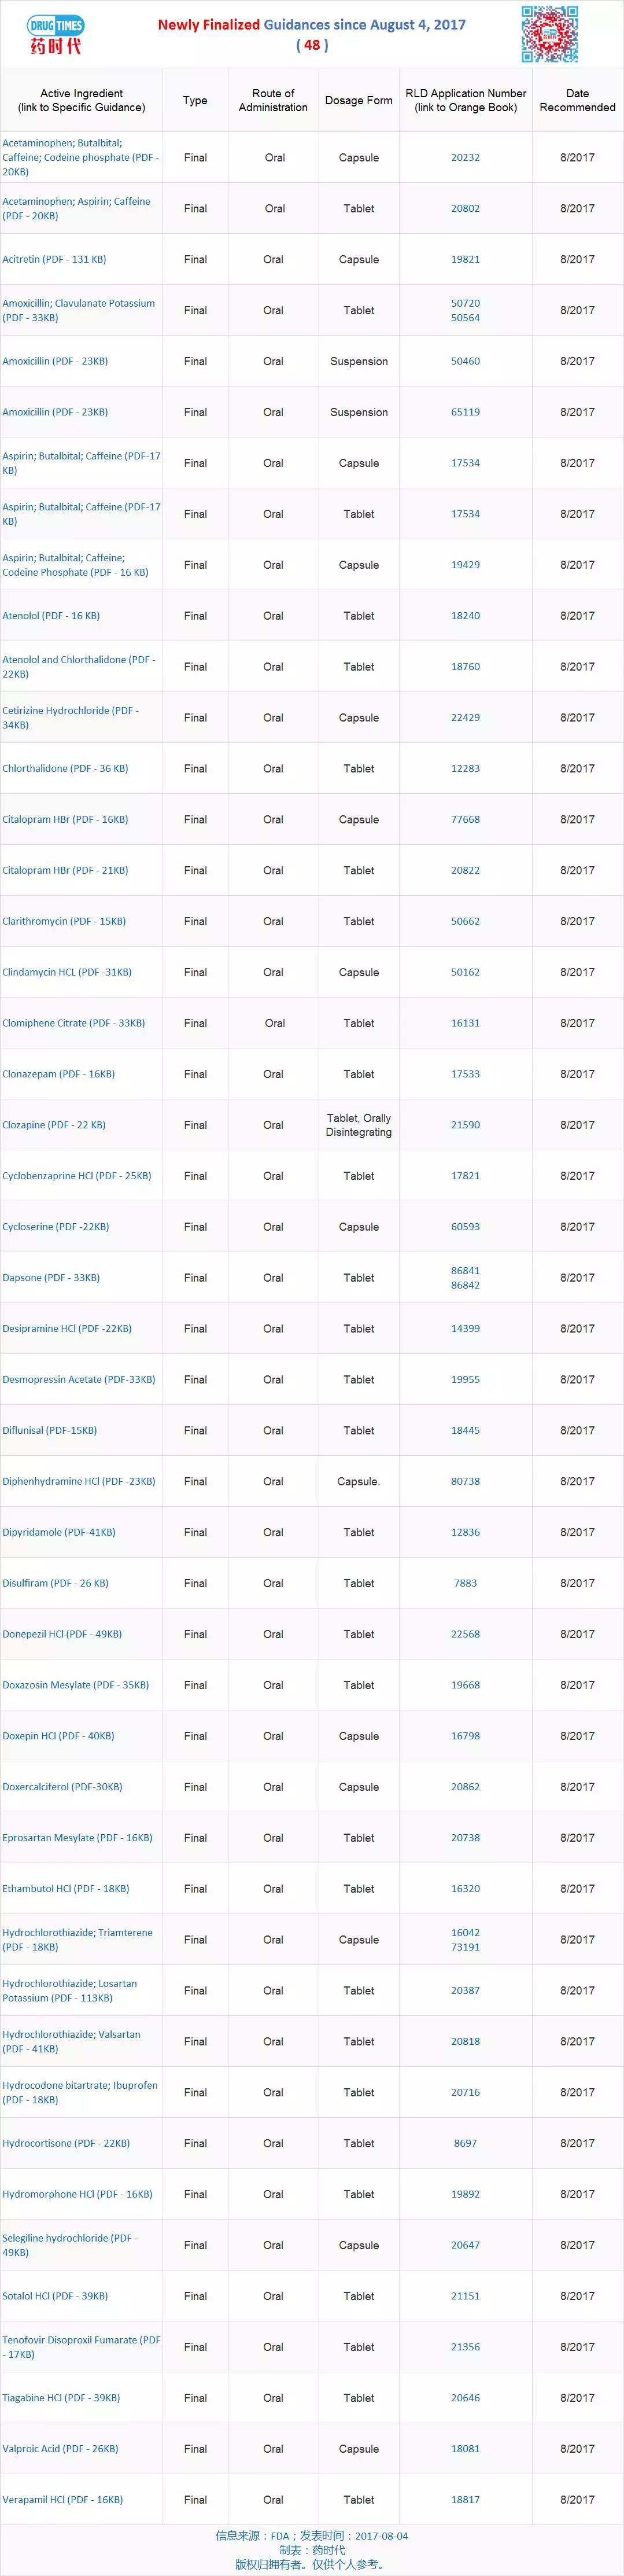Open Donepezil HCl guidance PDF
Image resolution: width=624 pixels, height=2576 pixels.
point(62,1634)
